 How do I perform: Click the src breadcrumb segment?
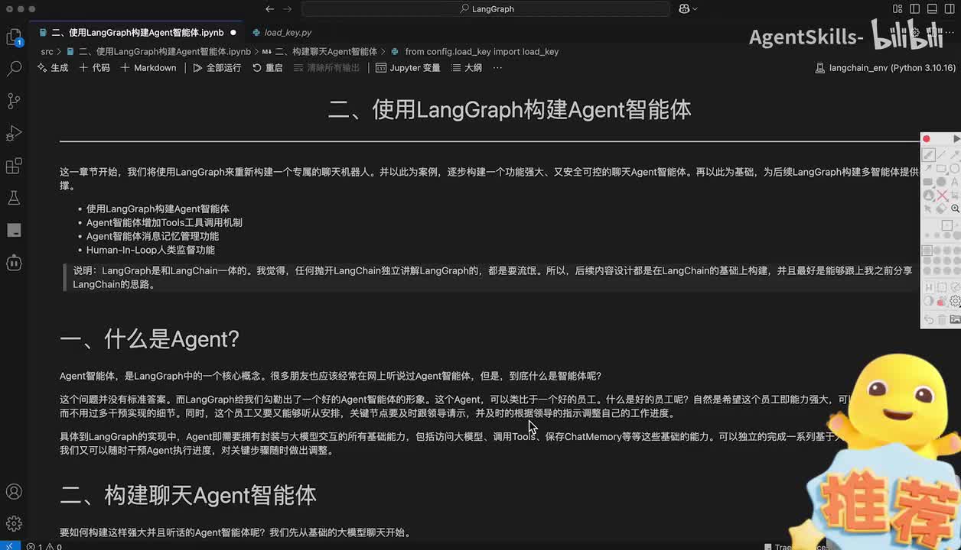pyautogui.click(x=47, y=52)
